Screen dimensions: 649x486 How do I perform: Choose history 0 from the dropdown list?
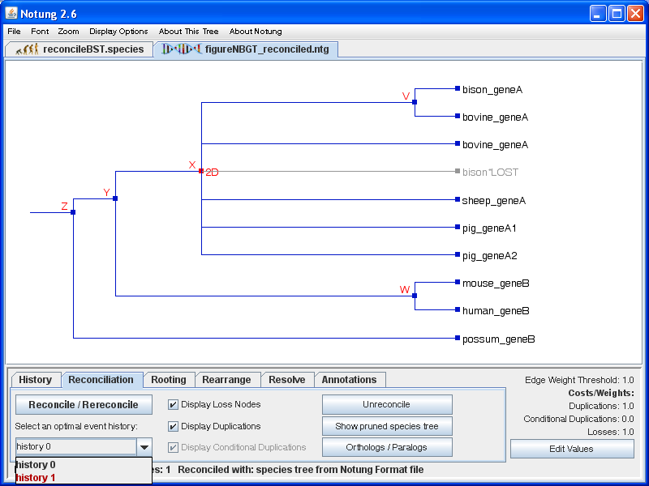tap(36, 465)
